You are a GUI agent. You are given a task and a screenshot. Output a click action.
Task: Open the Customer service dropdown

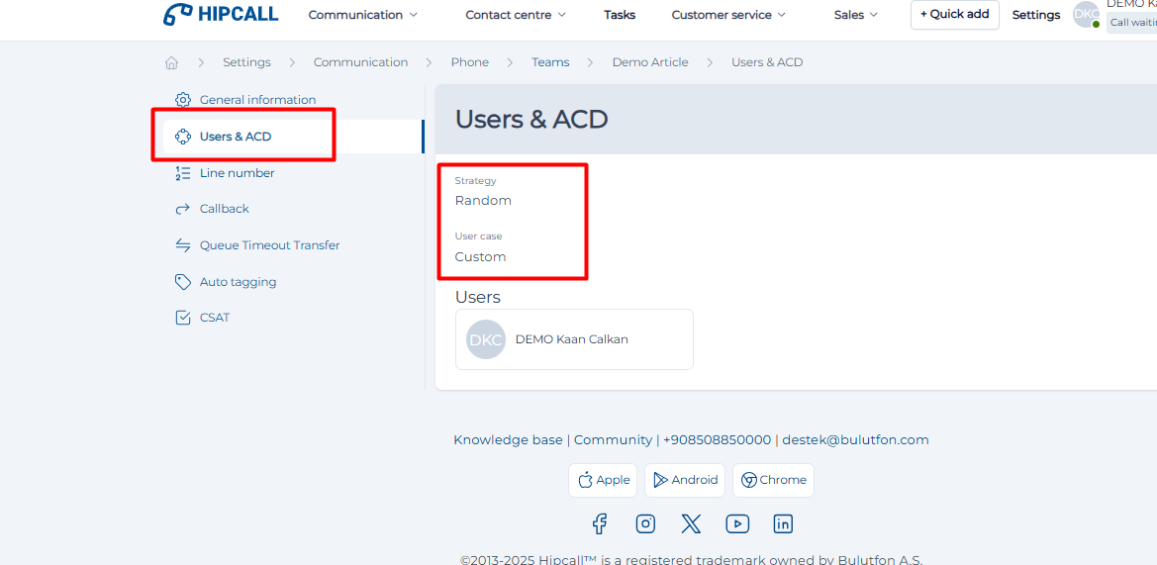[x=727, y=15]
